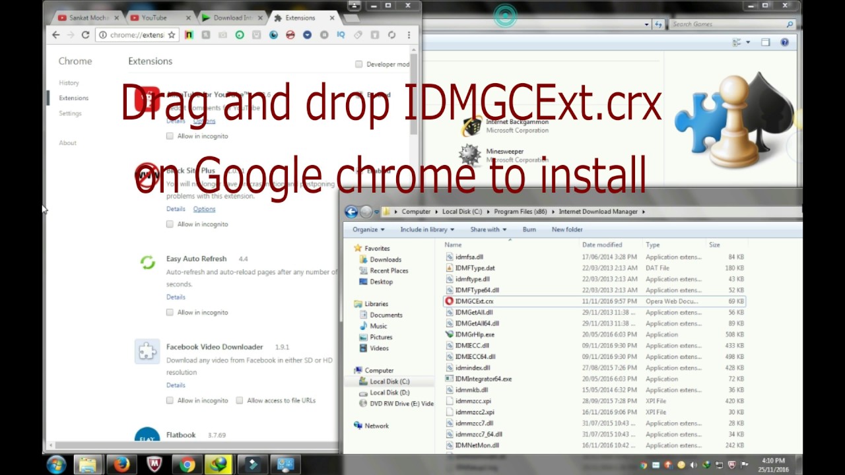845x475 pixels.
Task: Open Firefox from the taskbar
Action: (121, 464)
